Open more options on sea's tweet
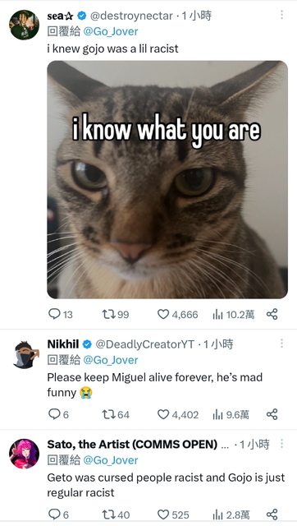 coord(281,15)
